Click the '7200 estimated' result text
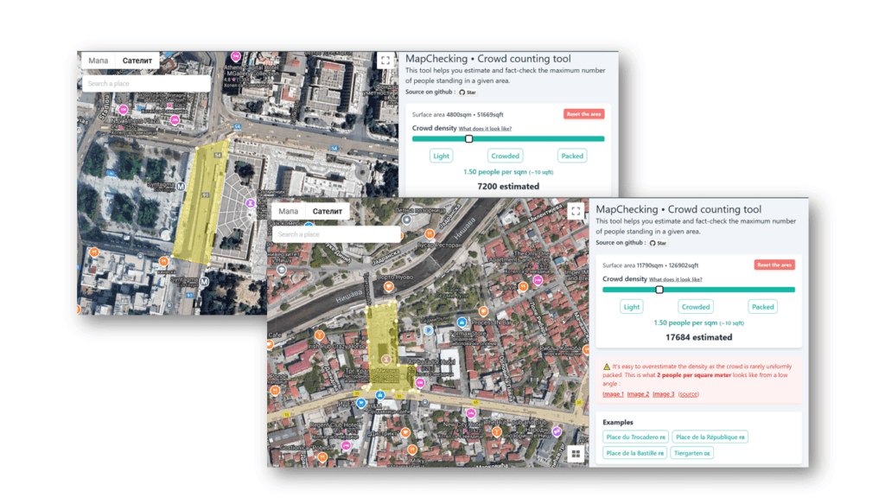885x498 pixels. [x=508, y=187]
